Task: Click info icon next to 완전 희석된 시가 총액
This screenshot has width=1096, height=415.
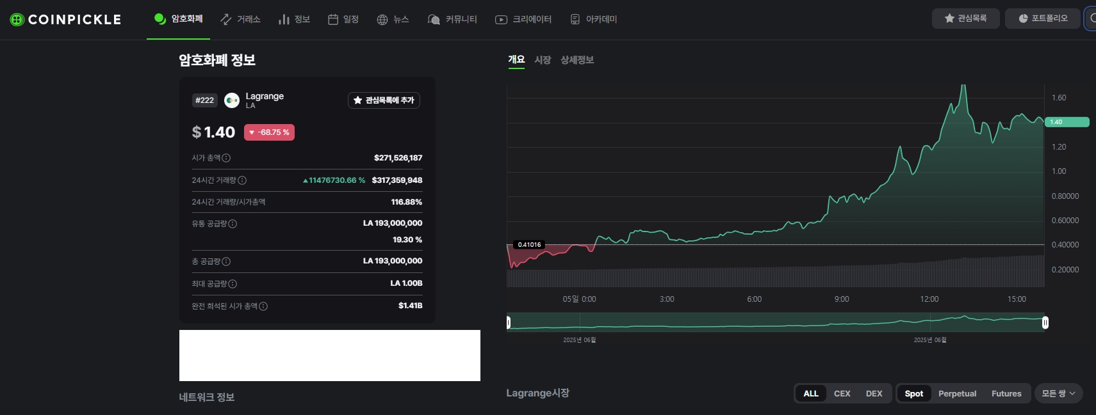Action: click(x=263, y=306)
